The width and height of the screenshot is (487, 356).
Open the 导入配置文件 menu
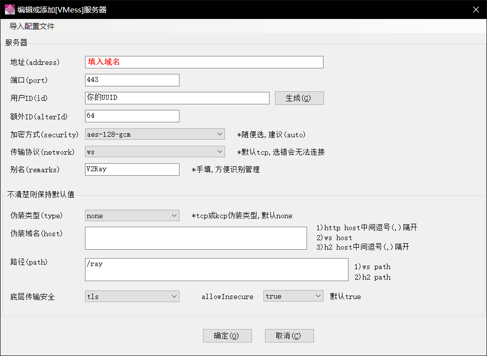(32, 26)
